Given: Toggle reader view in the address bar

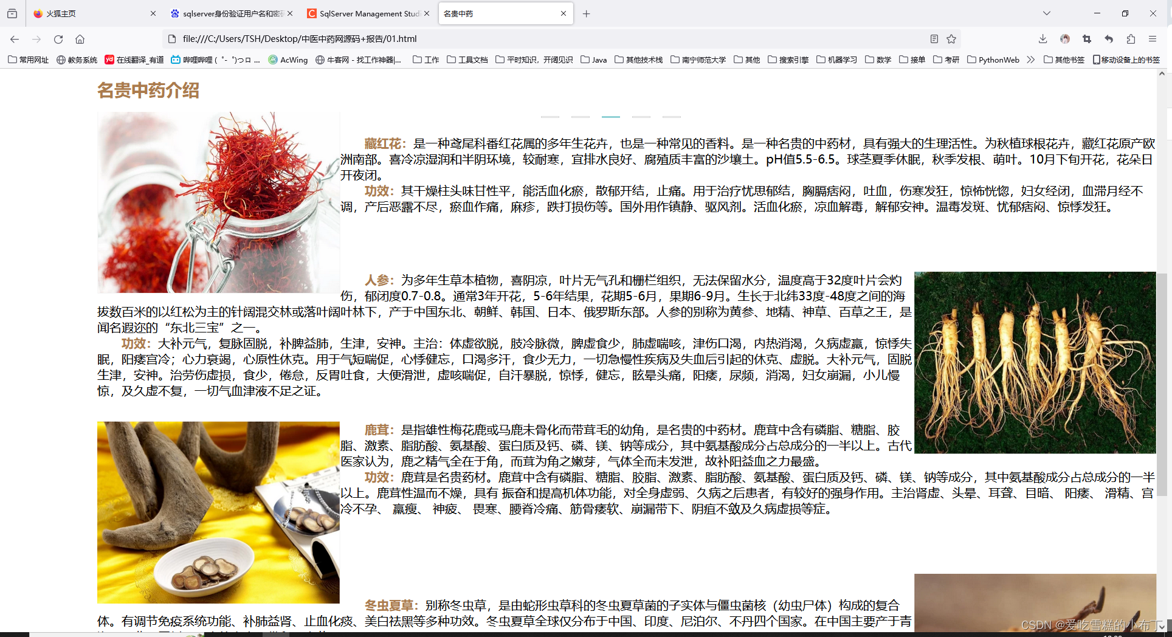Looking at the screenshot, I should tap(934, 38).
